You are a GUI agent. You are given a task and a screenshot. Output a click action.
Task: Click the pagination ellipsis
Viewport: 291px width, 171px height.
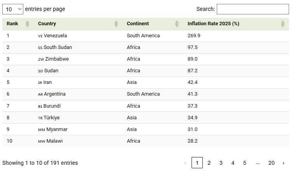pos(258,163)
